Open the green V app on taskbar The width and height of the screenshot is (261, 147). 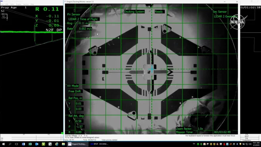[43, 144]
